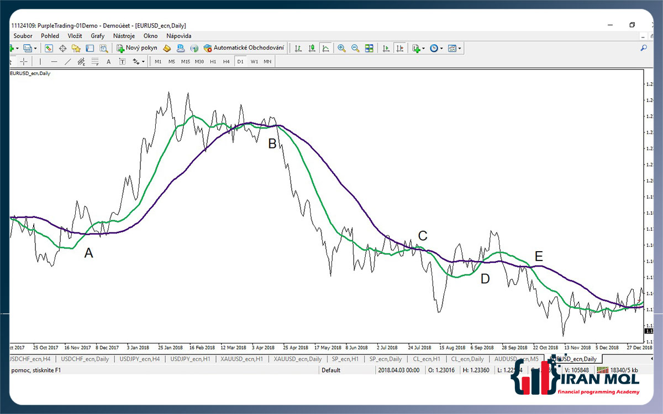The height and width of the screenshot is (414, 663).
Task: Open the Vložit menu
Action: coord(75,36)
